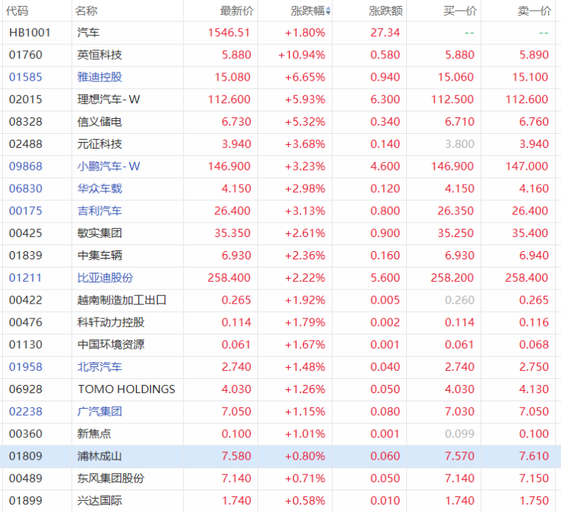Click the 卖一价 column header

pos(535,11)
